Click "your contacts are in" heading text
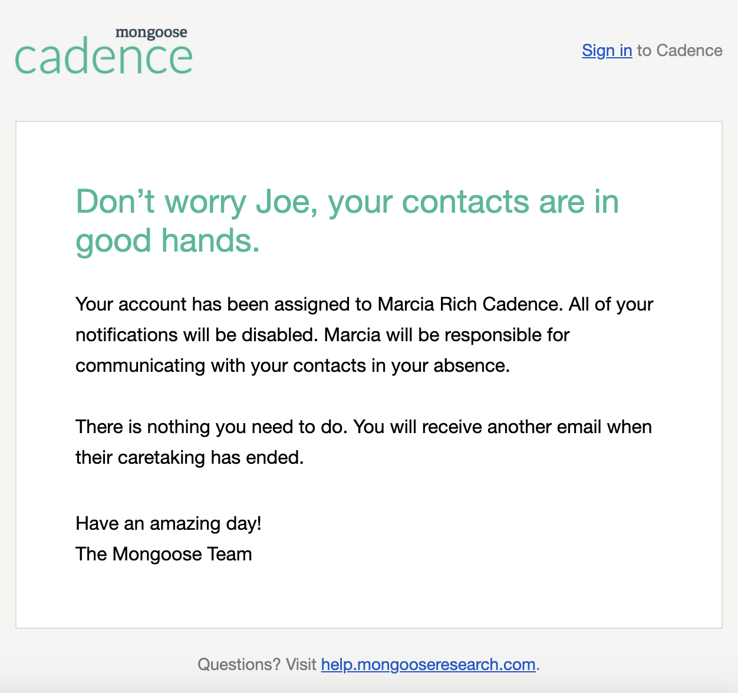738x693 pixels. tap(473, 202)
